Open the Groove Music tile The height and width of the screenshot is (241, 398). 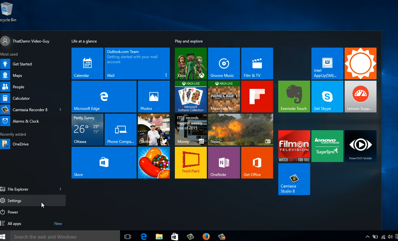[224, 63]
